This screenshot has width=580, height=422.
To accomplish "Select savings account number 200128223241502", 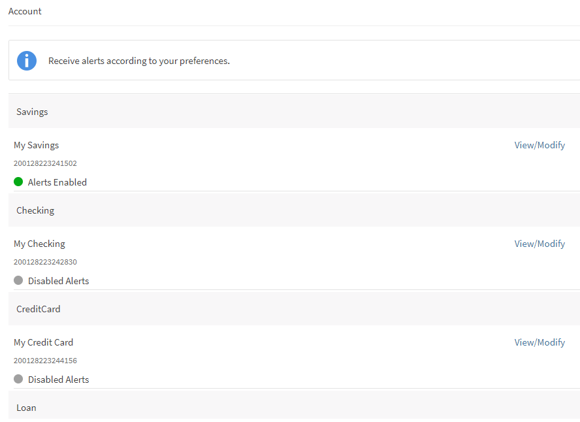I will click(45, 163).
